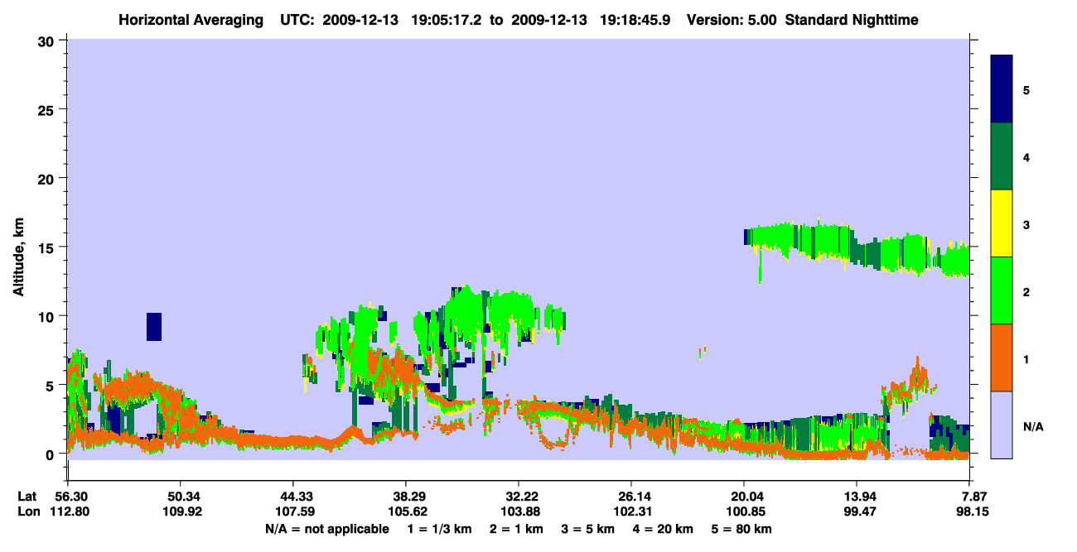
Task: Click the legend text '5 = 80 km'
Action: click(x=741, y=529)
